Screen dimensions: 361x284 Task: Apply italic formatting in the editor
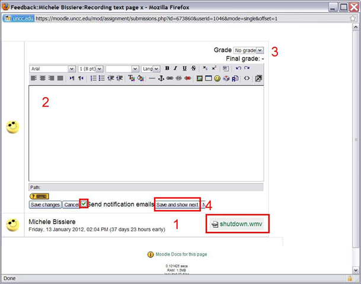click(176, 69)
